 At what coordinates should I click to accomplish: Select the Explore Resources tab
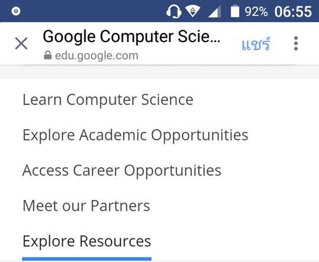click(87, 241)
